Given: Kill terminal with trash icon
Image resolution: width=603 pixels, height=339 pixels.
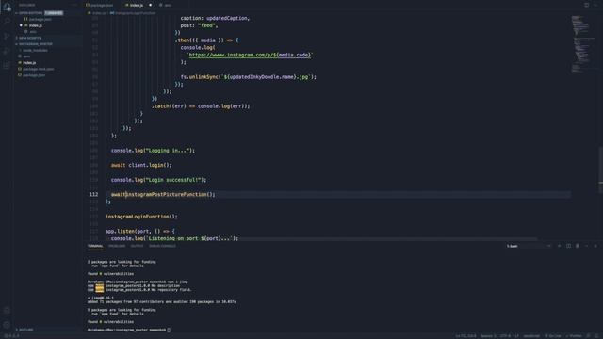Looking at the screenshot, I should [x=578, y=246].
